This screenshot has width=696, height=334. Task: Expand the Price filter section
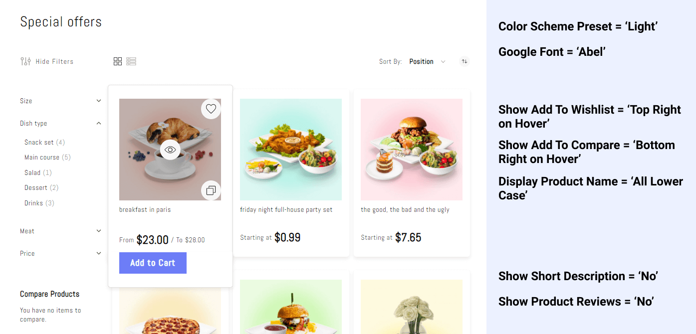(98, 253)
